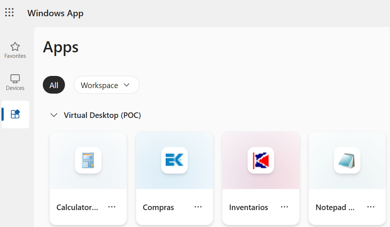Viewport: 390px width, 227px height.
Task: Click the Notepad card label
Action: click(x=335, y=207)
